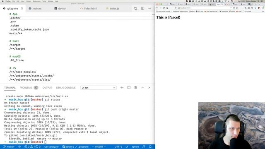Show more bookmarks with the chevron

(x=263, y=12)
